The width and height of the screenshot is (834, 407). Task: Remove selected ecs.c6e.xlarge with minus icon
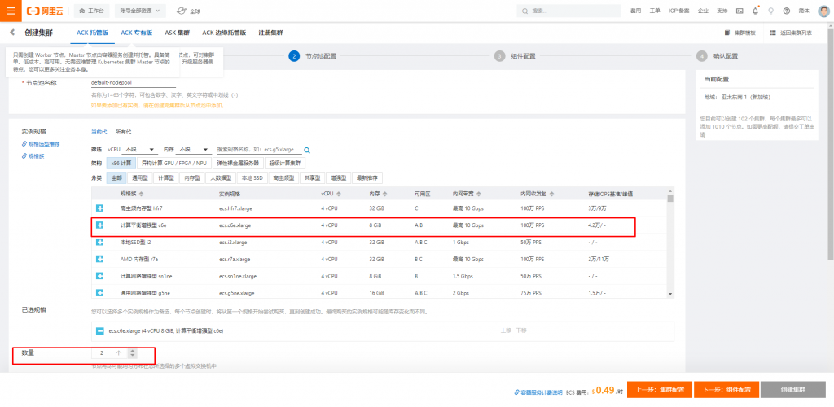pyautogui.click(x=99, y=331)
